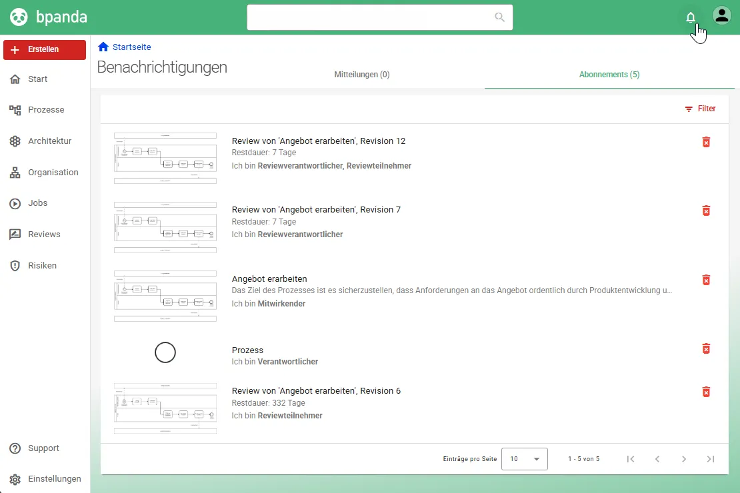Open Support in the sidebar

45,448
